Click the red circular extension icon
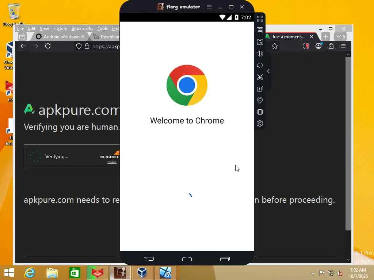 tap(306, 46)
